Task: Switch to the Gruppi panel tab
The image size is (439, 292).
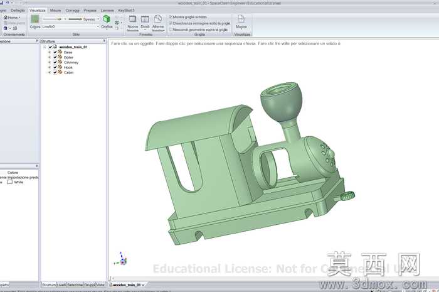Action: point(90,284)
